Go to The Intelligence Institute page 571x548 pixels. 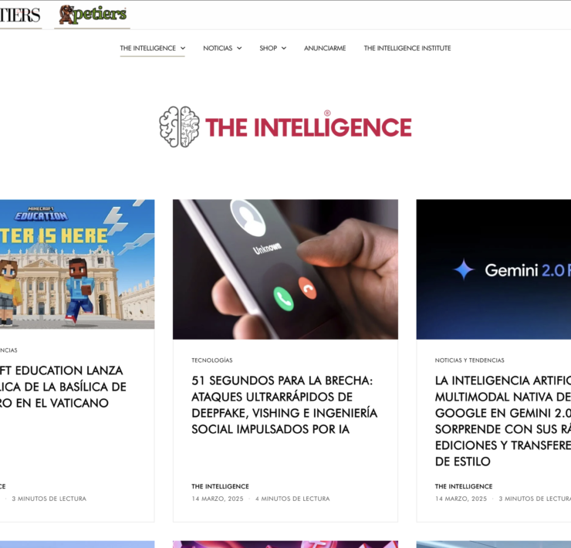tap(407, 48)
